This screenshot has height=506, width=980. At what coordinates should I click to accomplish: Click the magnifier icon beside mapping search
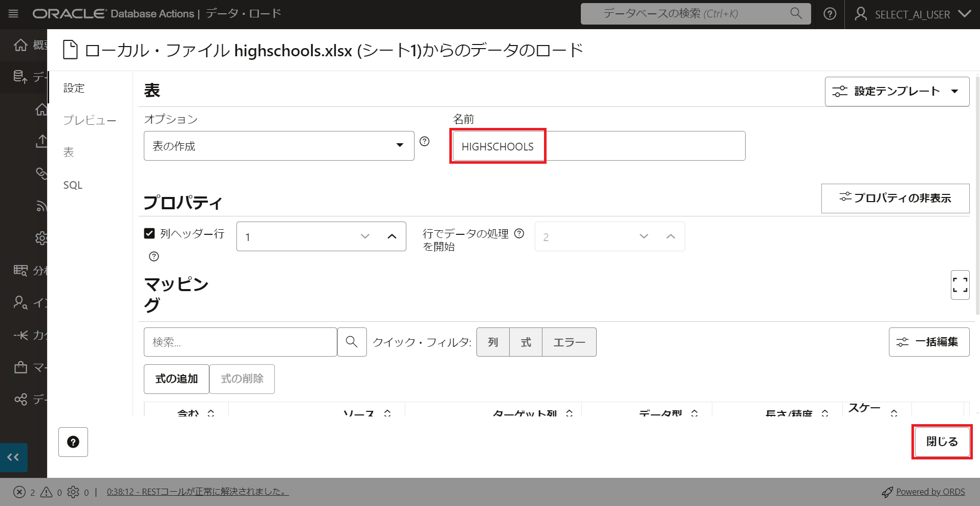[352, 342]
